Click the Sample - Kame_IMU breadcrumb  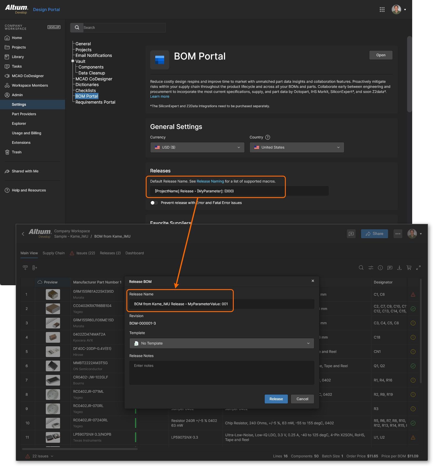pyautogui.click(x=71, y=236)
